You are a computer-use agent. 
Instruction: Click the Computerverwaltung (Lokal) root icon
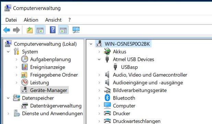(x=8, y=44)
